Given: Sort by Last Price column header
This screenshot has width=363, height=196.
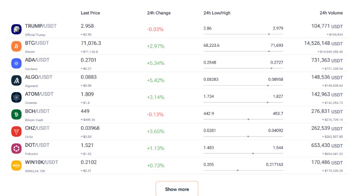Looking at the screenshot, I should (90, 13).
